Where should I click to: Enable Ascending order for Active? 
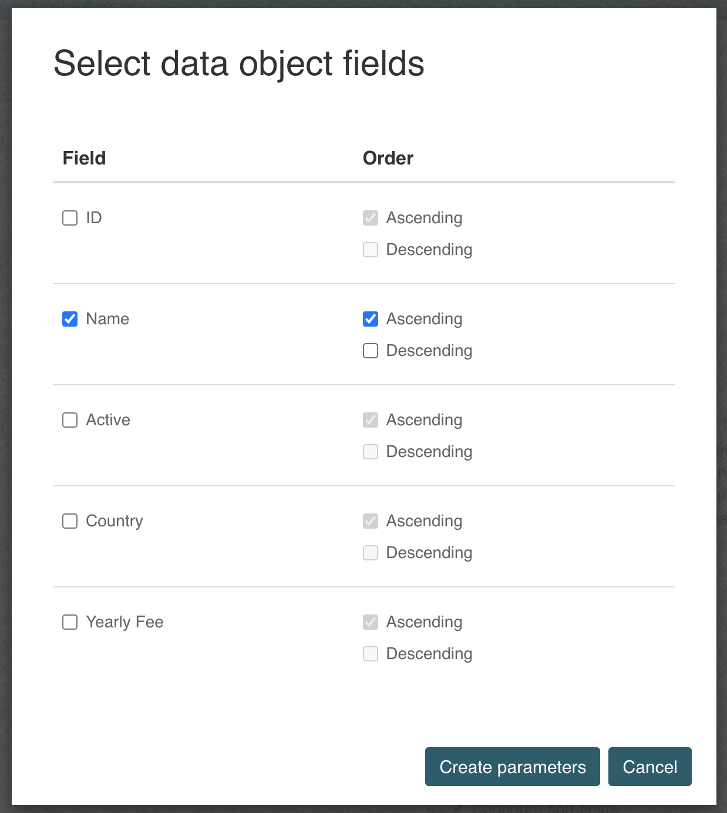click(370, 419)
